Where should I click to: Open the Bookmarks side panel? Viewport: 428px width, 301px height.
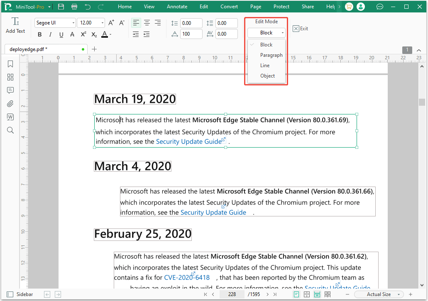[10, 64]
